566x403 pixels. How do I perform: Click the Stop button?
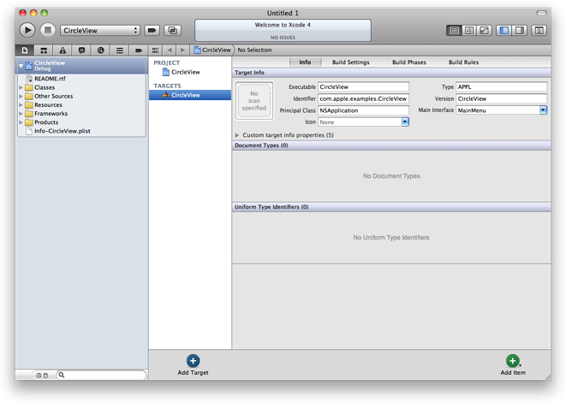[48, 30]
